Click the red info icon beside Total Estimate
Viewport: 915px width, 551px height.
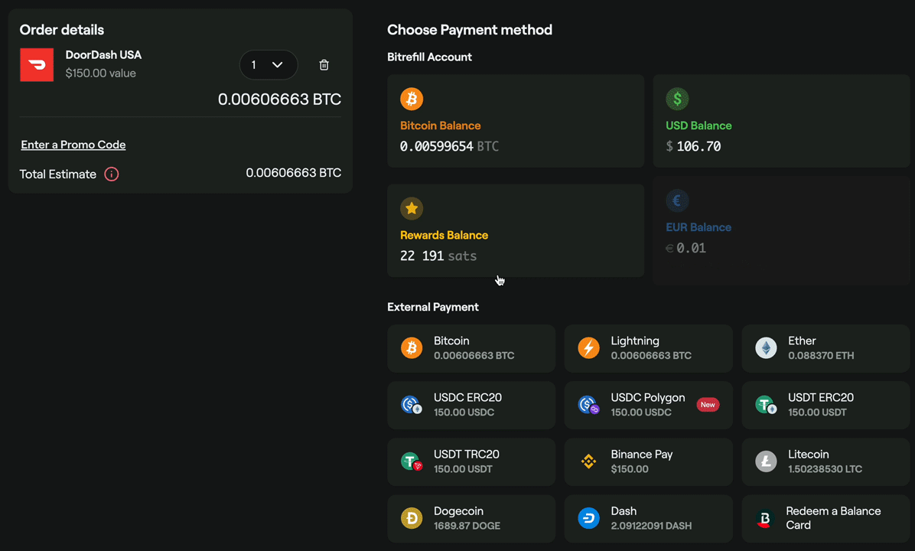tap(111, 174)
